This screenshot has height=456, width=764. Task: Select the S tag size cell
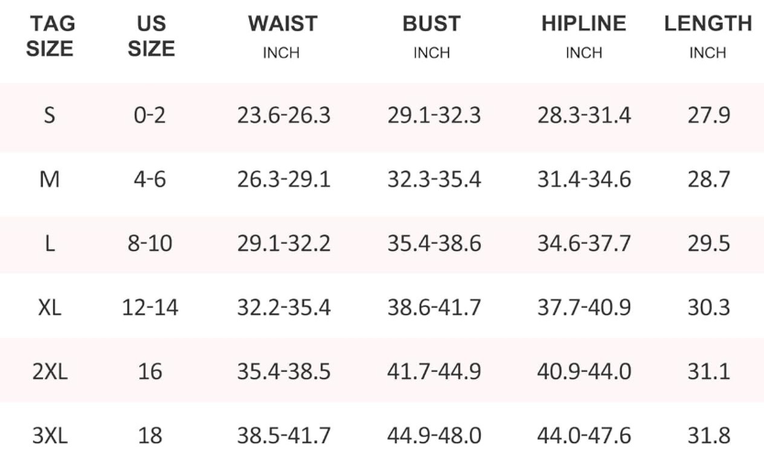coord(49,115)
